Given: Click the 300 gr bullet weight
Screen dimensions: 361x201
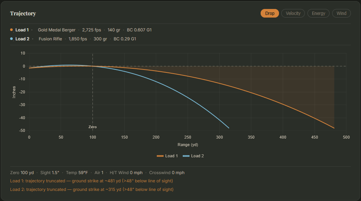Looking at the screenshot, I should 100,39.
